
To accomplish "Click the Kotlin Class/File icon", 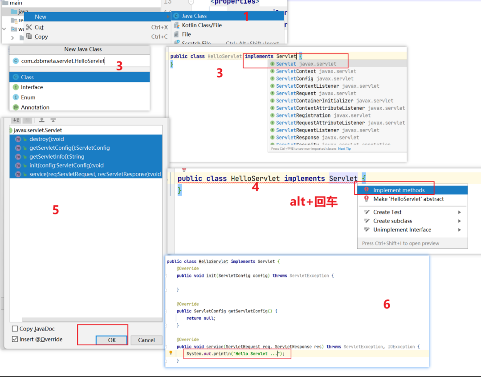I will pyautogui.click(x=176, y=25).
